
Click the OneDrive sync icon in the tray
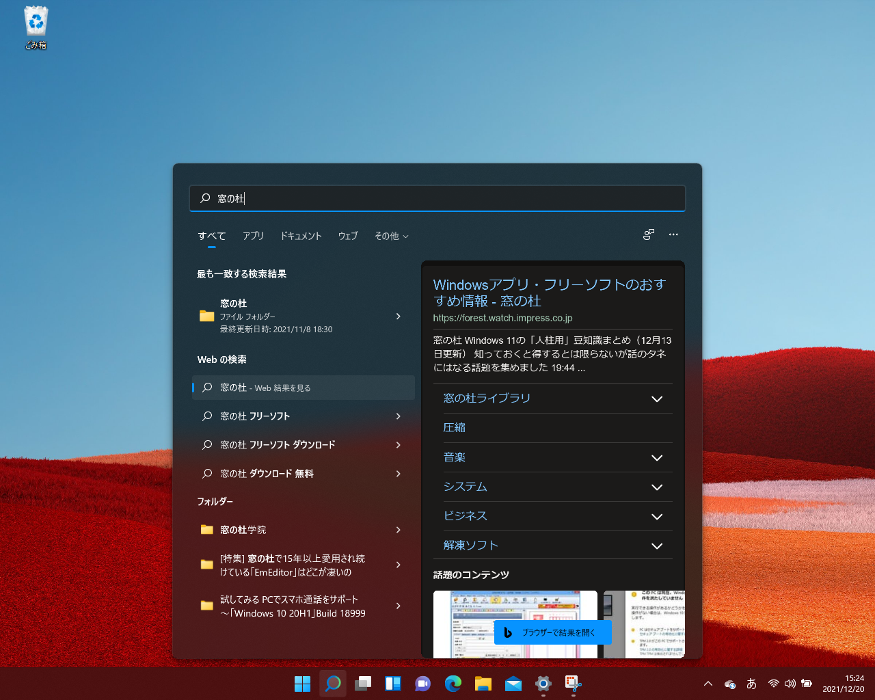(729, 683)
